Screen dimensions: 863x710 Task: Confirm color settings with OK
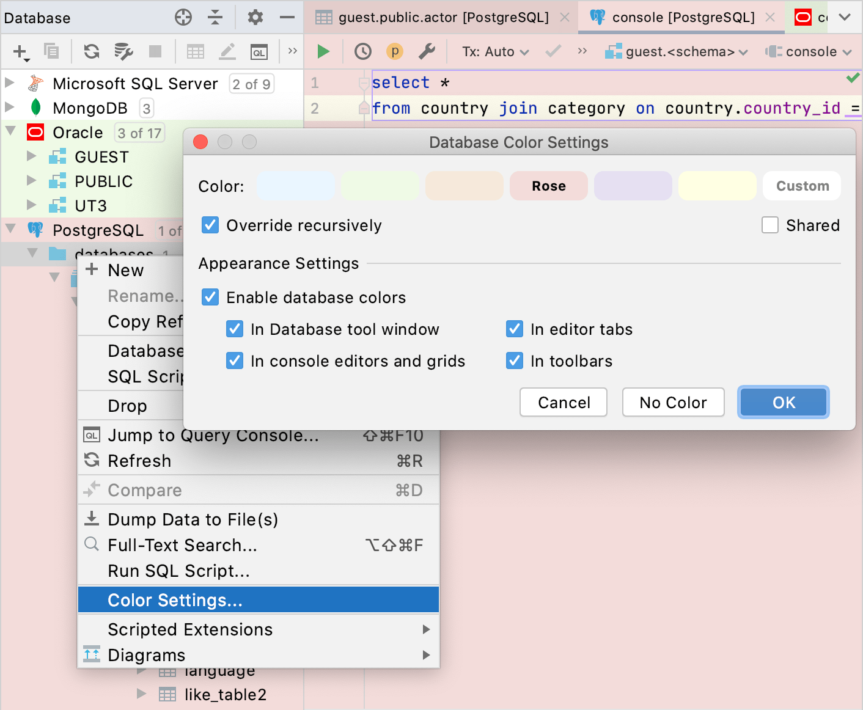tap(783, 402)
